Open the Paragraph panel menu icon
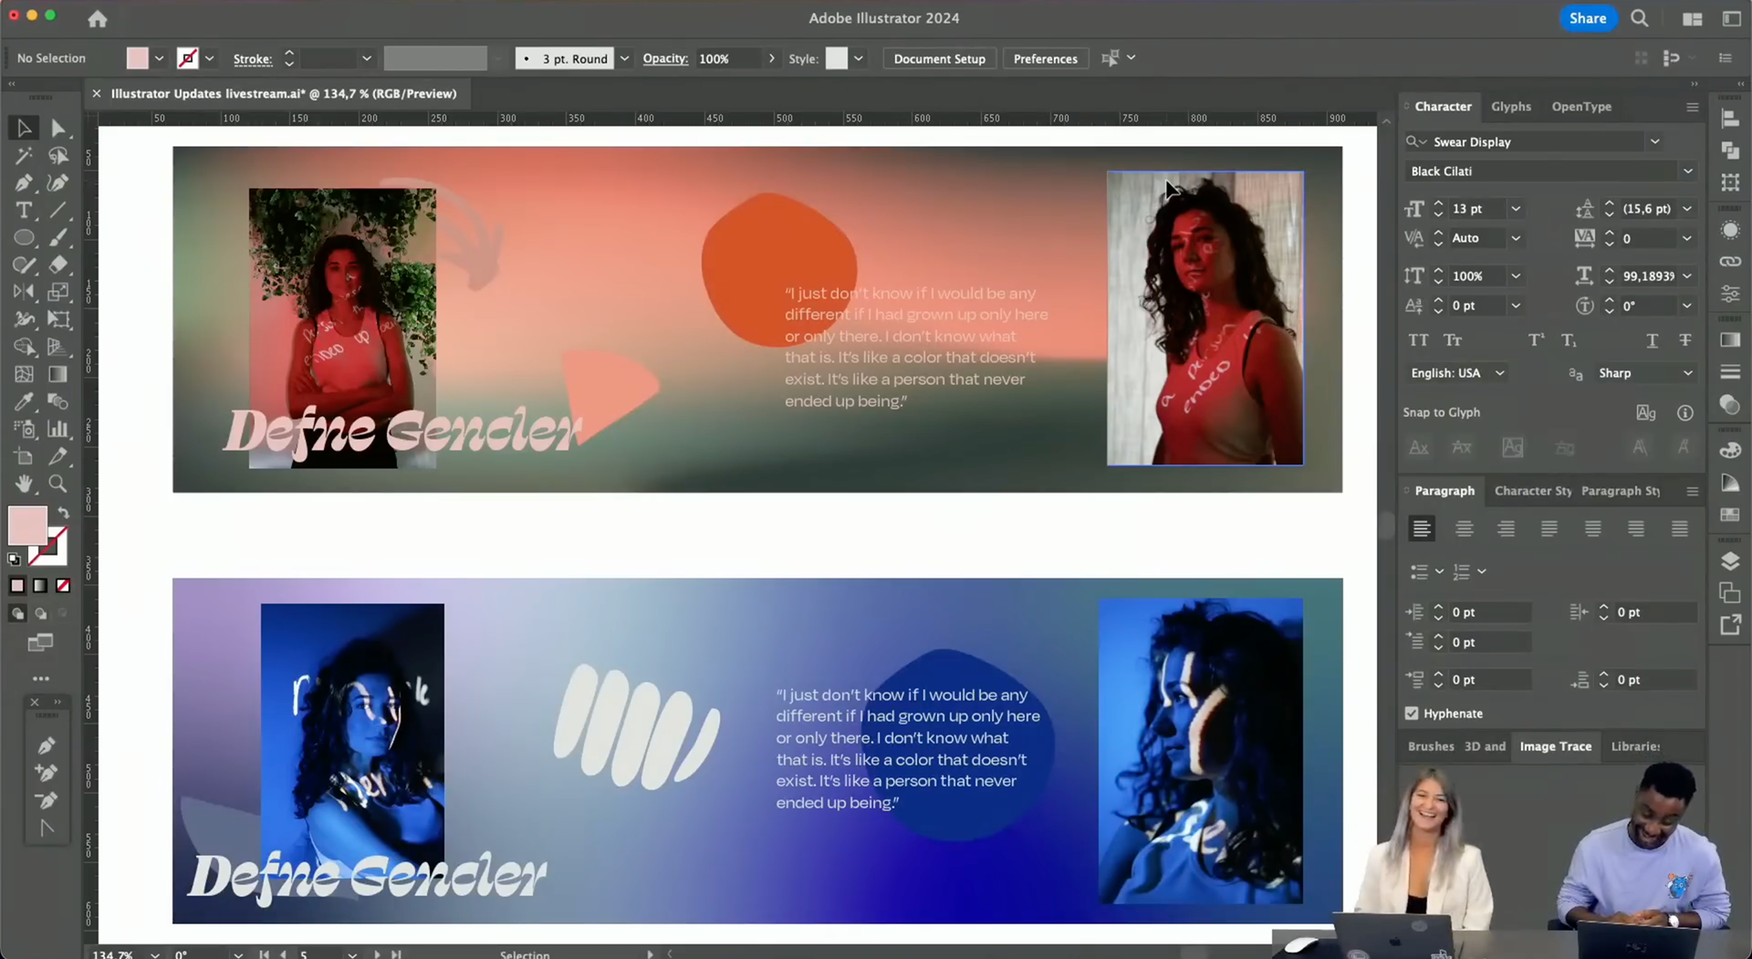The image size is (1752, 959). click(x=1692, y=491)
